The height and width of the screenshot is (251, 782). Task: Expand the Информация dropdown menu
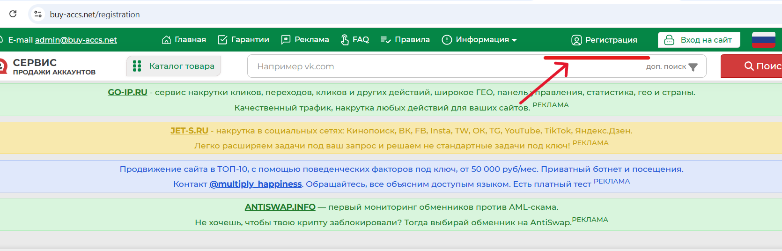[x=486, y=40]
